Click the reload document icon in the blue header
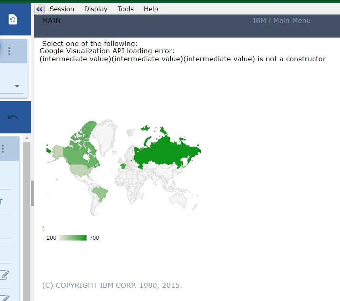340x301 pixels. pos(13,19)
